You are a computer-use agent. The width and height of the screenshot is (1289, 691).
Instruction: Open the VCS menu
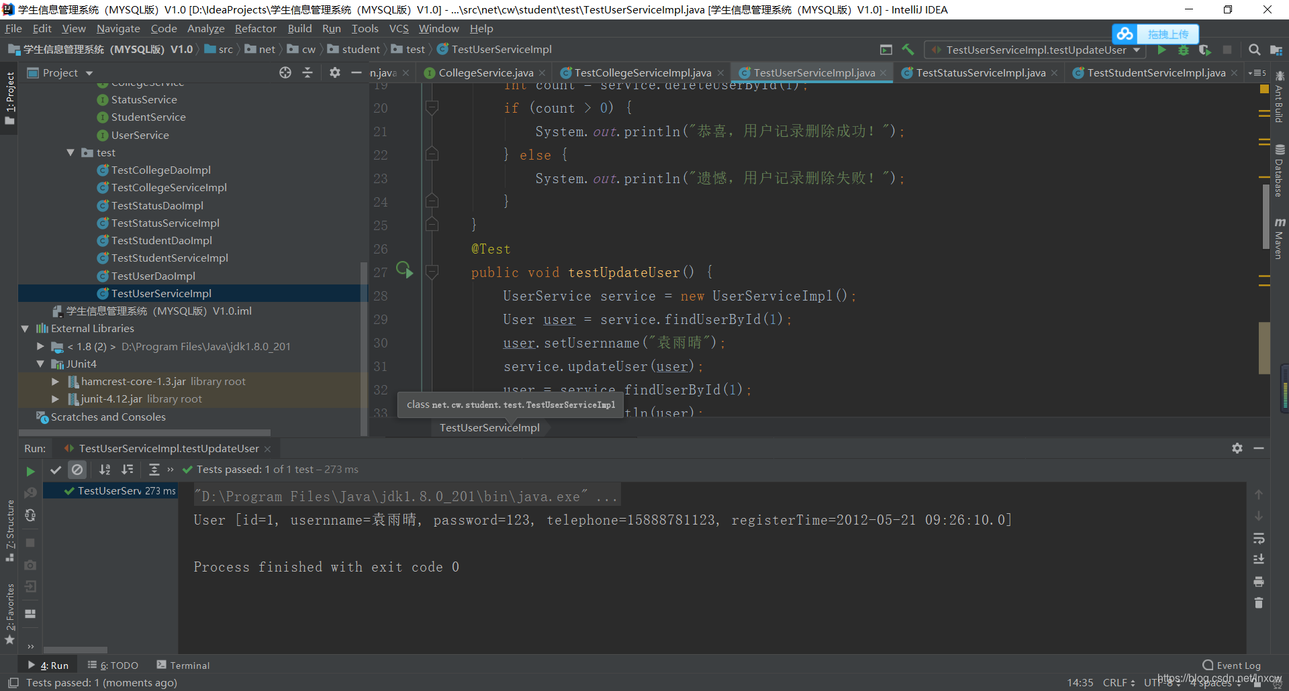click(x=399, y=28)
